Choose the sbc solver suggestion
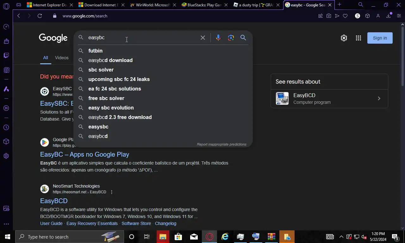This screenshot has height=243, width=405. point(163,70)
